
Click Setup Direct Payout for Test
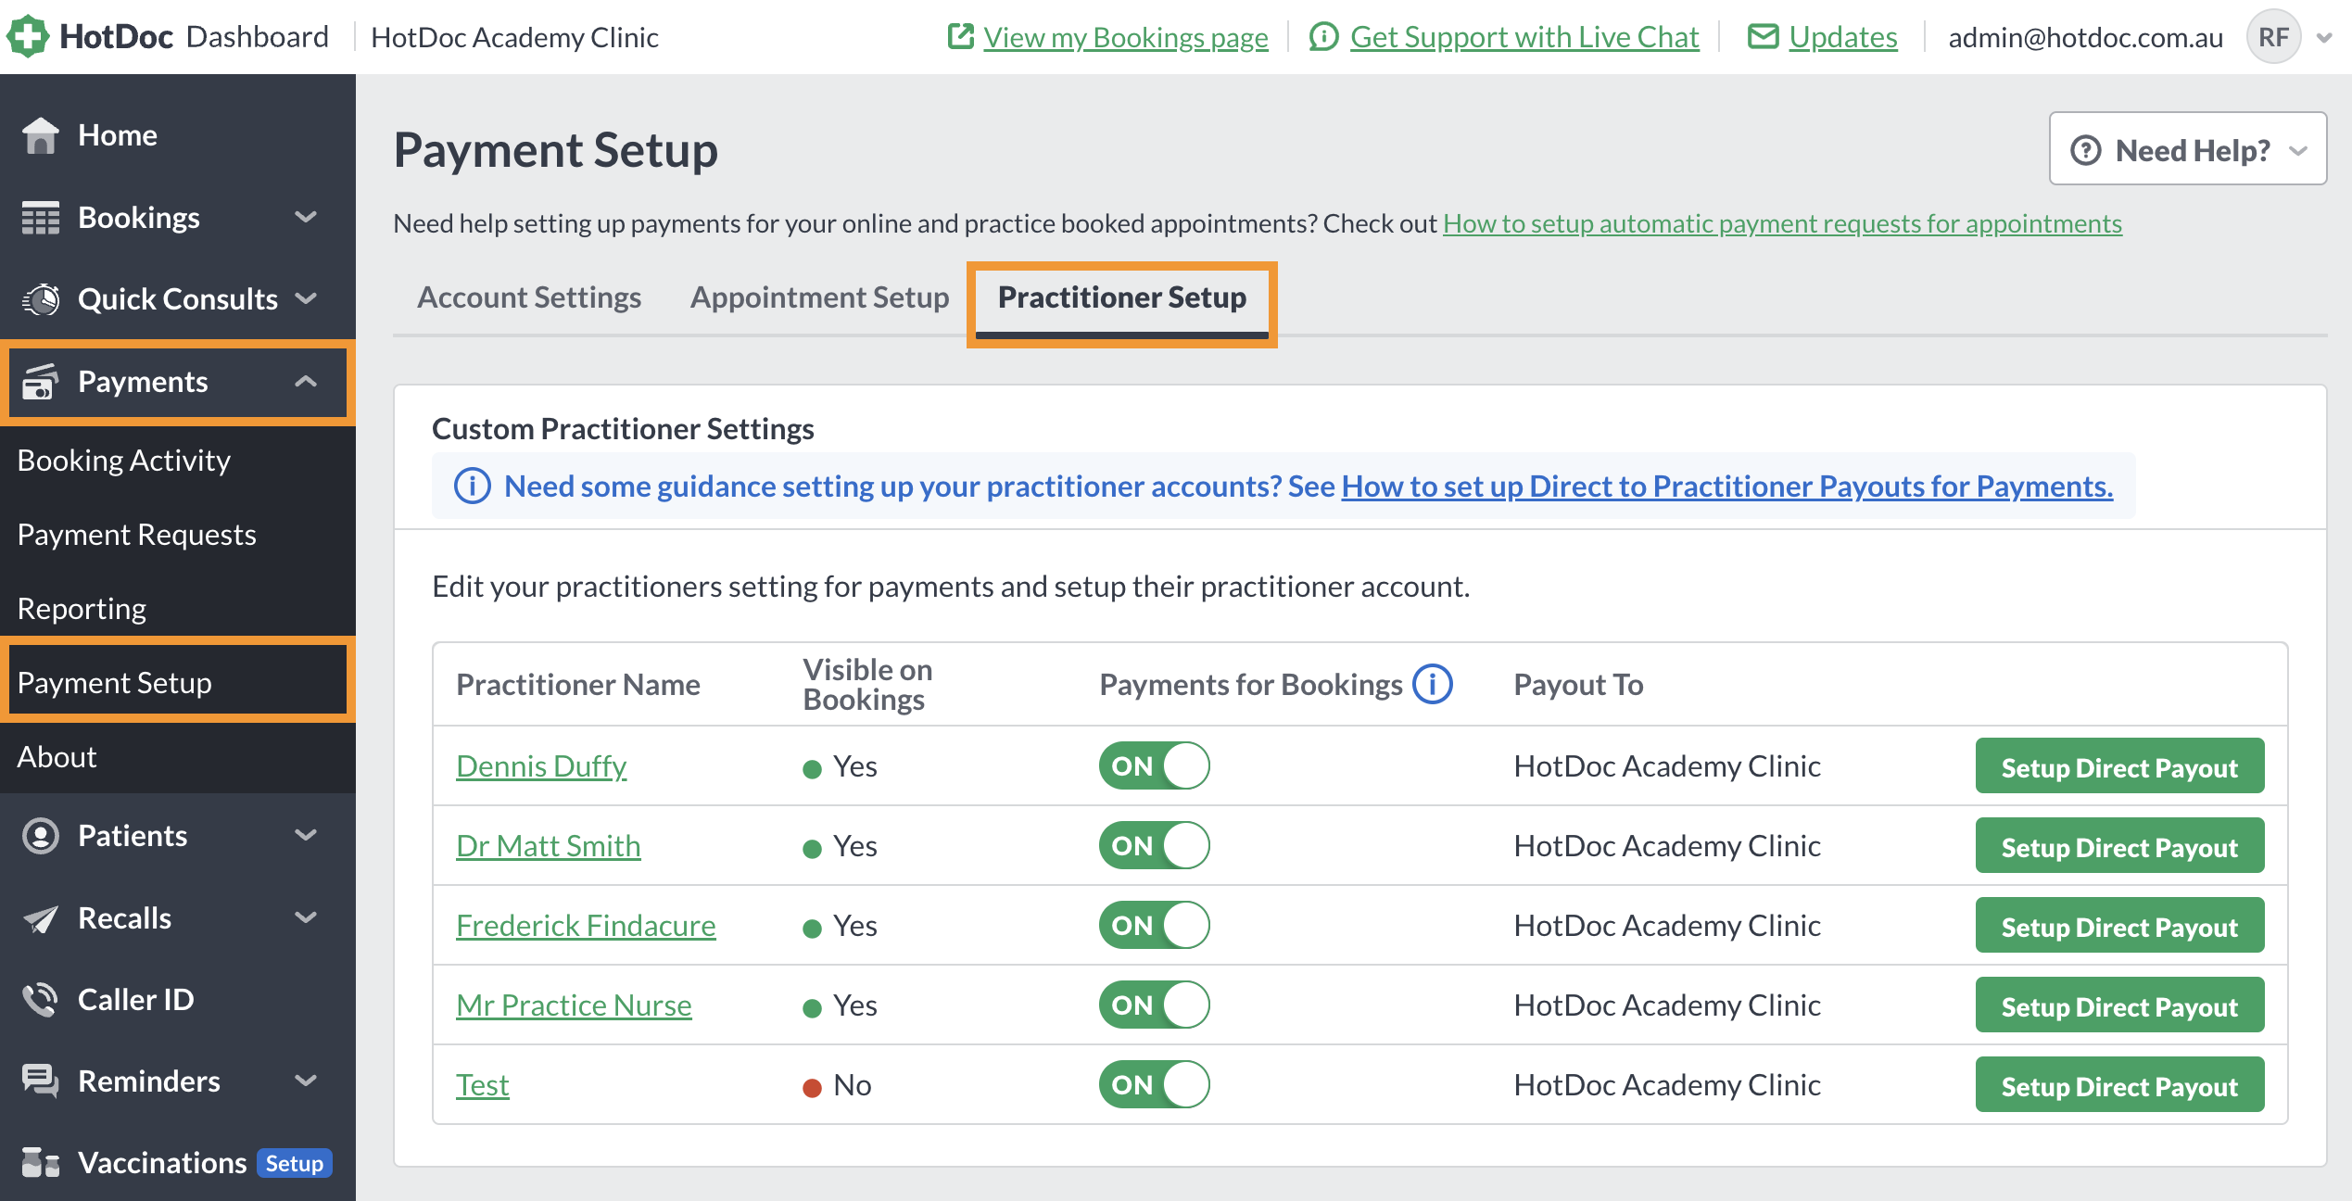(x=2119, y=1085)
